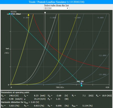Click the -6.00V grid curve label
Image resolution: width=113 pixels, height=108 pixels.
point(77,18)
